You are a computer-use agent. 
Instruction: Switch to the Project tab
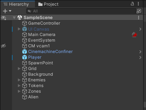pos(48,4)
